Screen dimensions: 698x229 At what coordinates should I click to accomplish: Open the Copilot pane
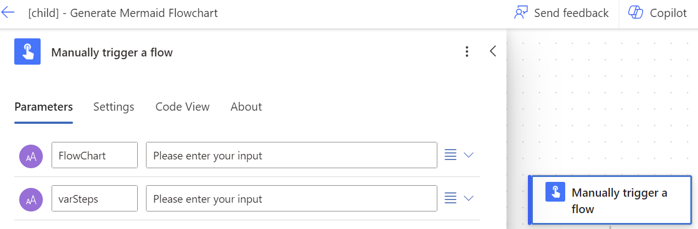coord(658,13)
